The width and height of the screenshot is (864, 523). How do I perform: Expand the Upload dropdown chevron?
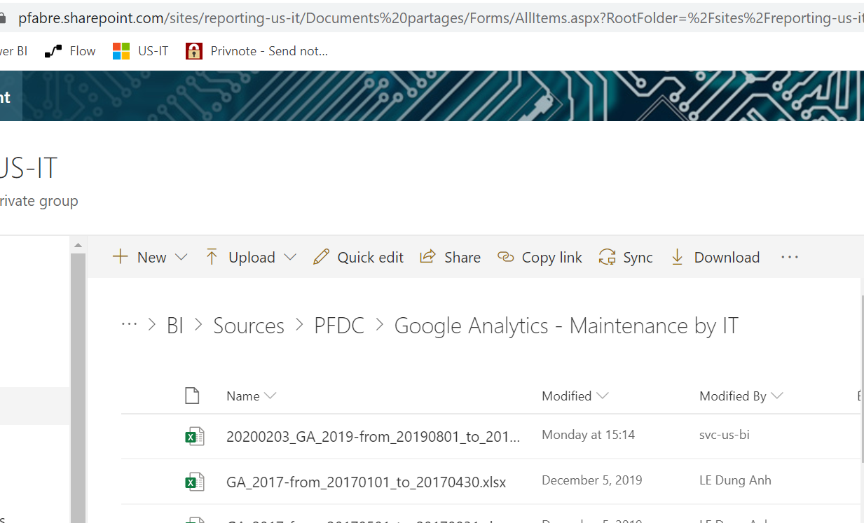[x=290, y=257]
